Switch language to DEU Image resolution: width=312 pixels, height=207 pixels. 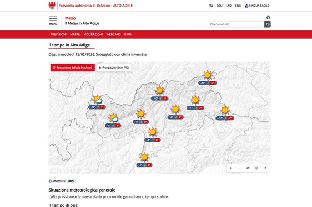pyautogui.click(x=219, y=6)
